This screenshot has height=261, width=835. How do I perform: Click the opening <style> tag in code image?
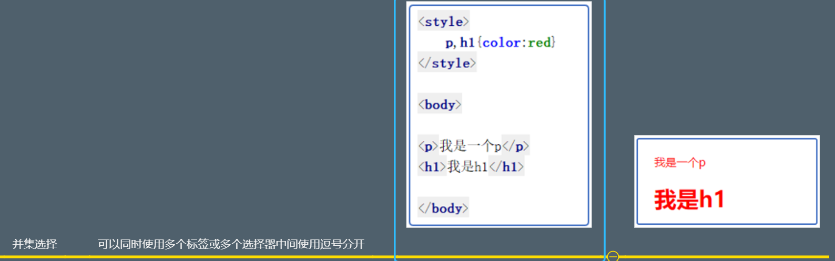[x=443, y=22]
